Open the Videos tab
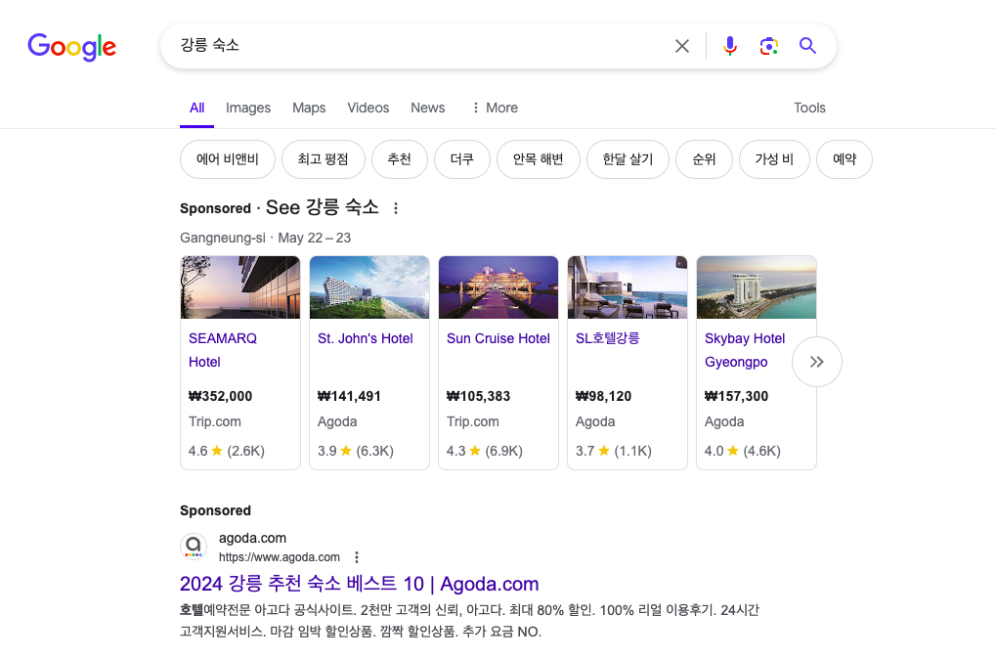 368,108
